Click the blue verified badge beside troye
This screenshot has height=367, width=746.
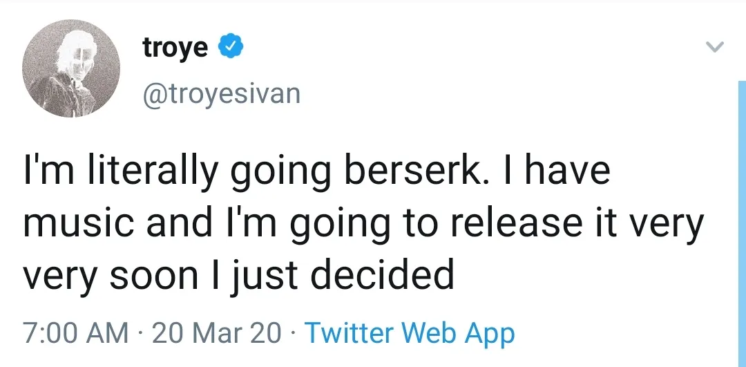(230, 48)
